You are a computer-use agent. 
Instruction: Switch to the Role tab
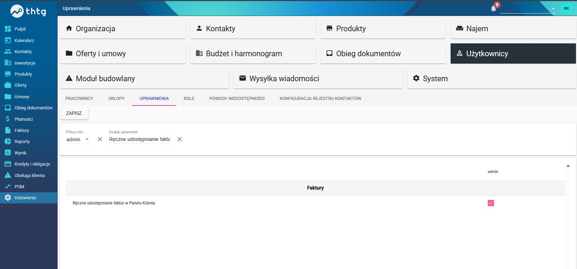pyautogui.click(x=189, y=99)
